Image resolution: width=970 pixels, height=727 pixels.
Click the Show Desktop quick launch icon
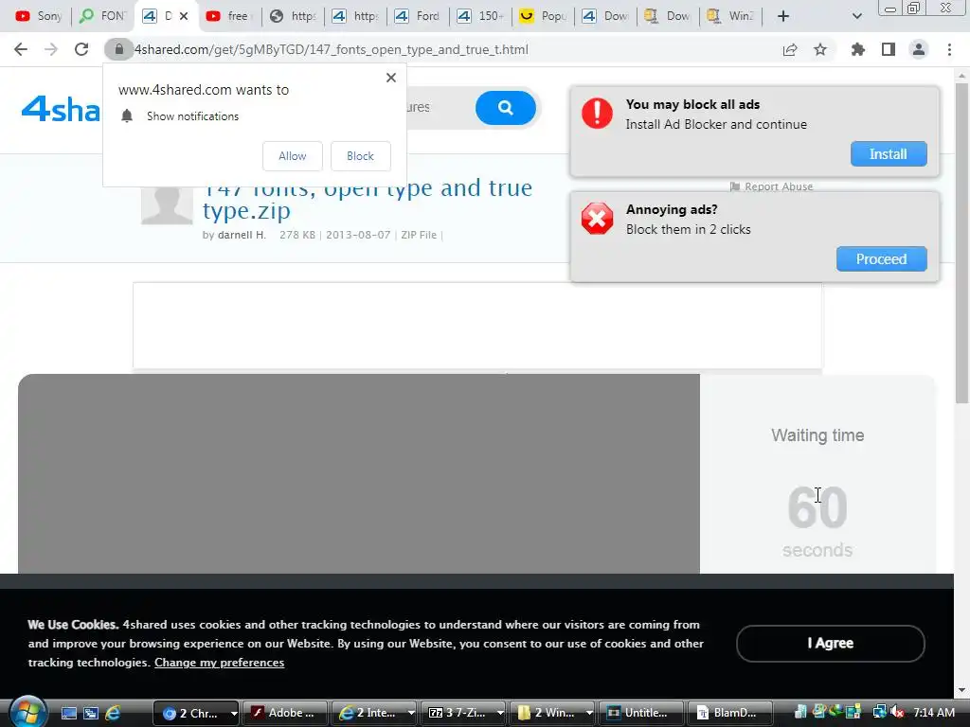point(68,713)
